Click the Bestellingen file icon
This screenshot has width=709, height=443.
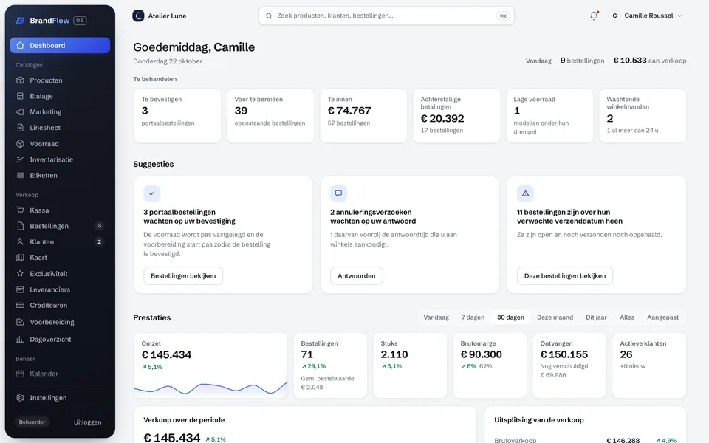pyautogui.click(x=20, y=226)
